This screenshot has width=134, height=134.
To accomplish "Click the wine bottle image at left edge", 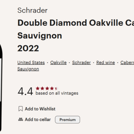I will point(1,87).
